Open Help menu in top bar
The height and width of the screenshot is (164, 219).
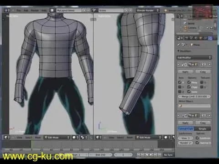pos(44,10)
